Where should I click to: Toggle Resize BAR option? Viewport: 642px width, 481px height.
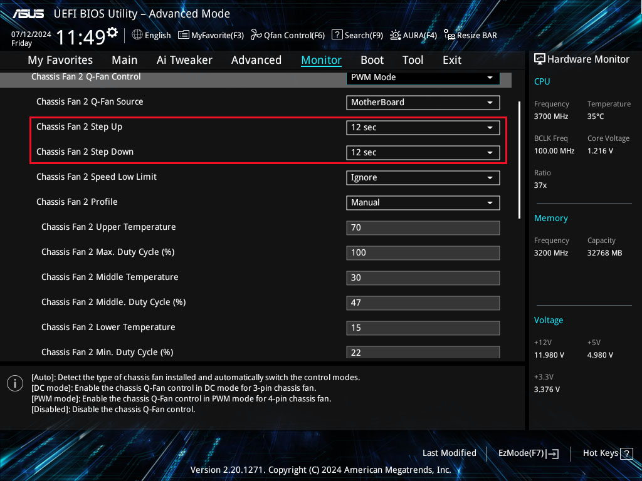[x=470, y=35]
